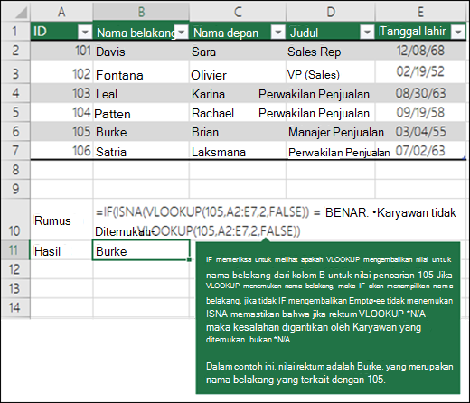Select row 2 header
The width and height of the screenshot is (470, 403).
point(15,51)
